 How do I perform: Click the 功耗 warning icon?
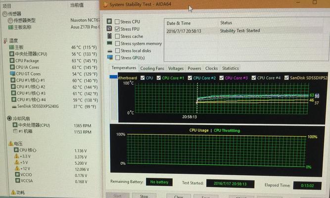tap(13, 193)
